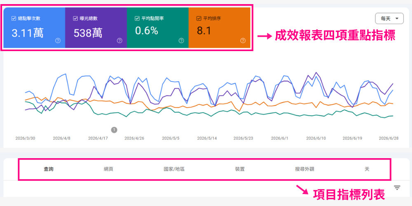Open help icon on 平均點閱率 card

pos(181,40)
